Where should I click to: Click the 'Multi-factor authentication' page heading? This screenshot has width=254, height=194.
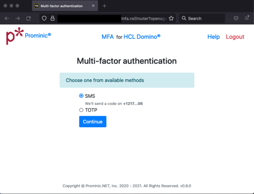click(x=127, y=61)
